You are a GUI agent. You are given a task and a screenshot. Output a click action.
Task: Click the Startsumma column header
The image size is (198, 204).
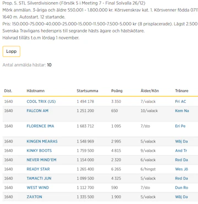click(87, 91)
